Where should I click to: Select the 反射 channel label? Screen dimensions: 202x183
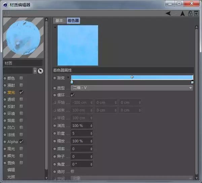click(11, 106)
